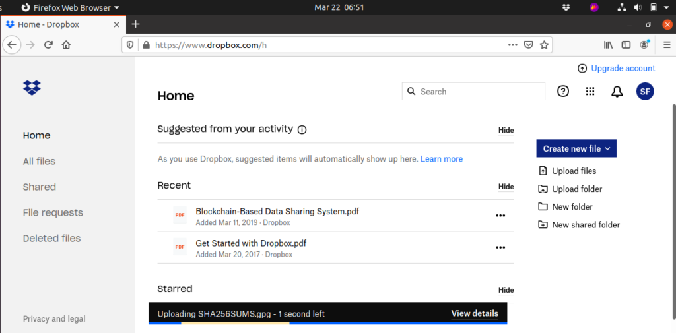Bookmark this page with star icon
Image resolution: width=676 pixels, height=333 pixels.
544,45
